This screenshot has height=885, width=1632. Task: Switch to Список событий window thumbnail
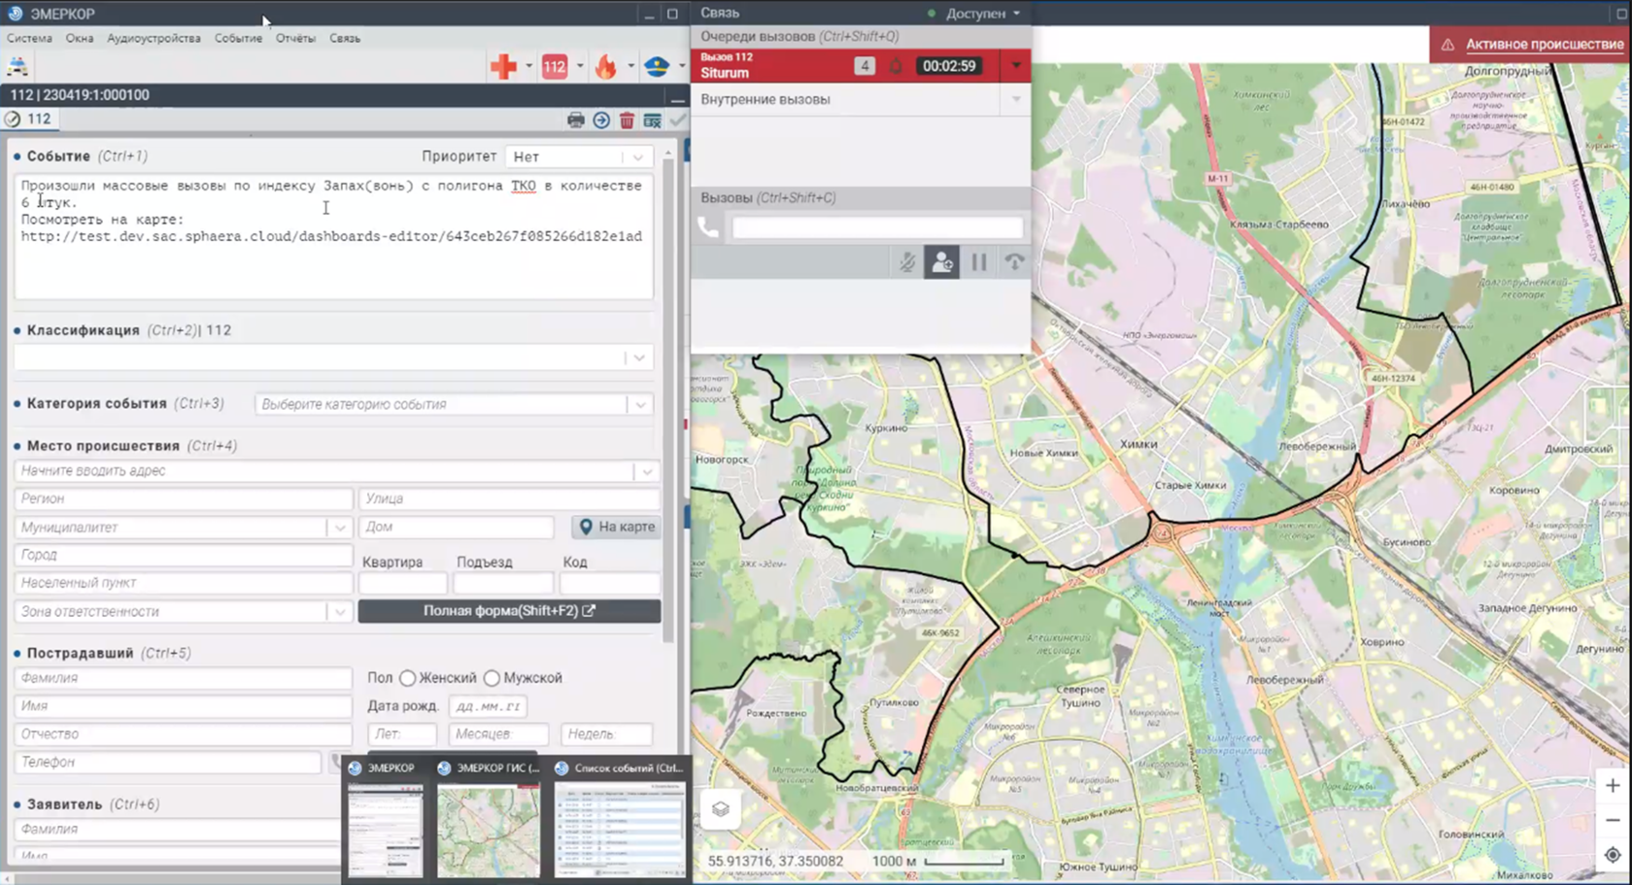[x=619, y=832]
